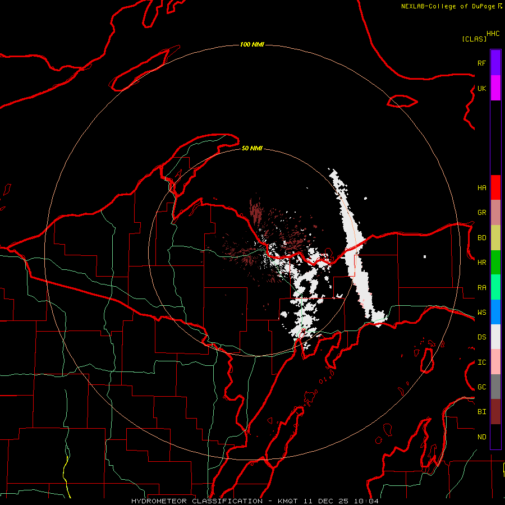This screenshot has height=505, width=505.
Task: Click the NEXLAB-College of DuPage credit text
Action: coord(452,6)
